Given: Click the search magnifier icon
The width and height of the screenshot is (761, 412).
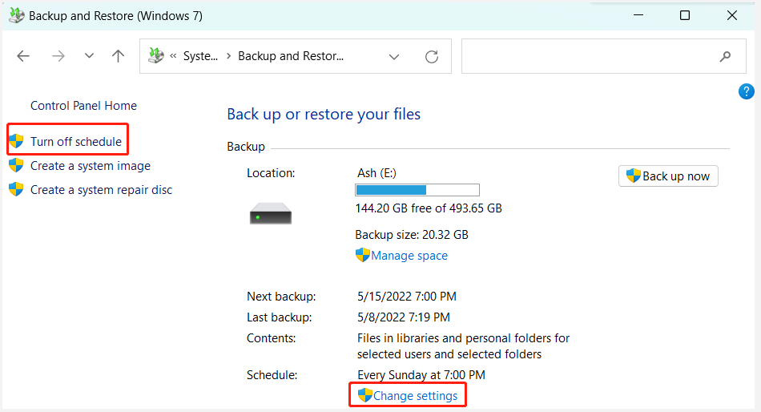Looking at the screenshot, I should (725, 57).
